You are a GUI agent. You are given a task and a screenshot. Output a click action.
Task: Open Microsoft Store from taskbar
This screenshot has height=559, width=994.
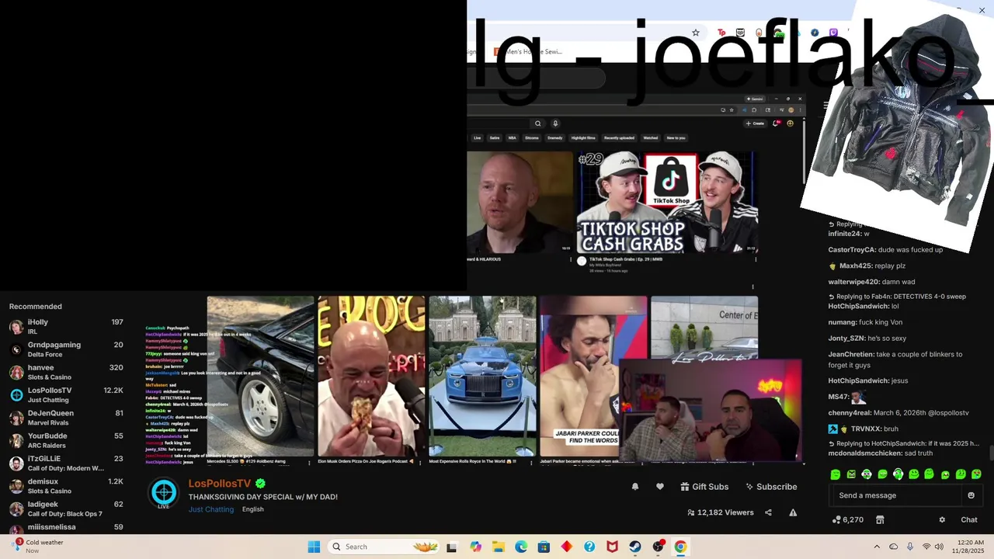544,547
